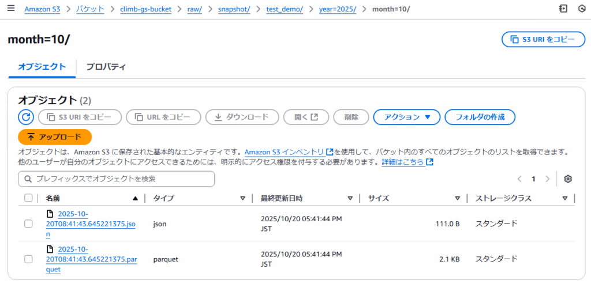Click フォルダの作成 button
The height and width of the screenshot is (284, 591).
click(x=480, y=117)
